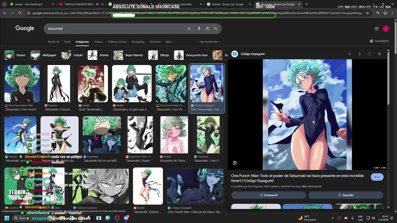Click the Guardar save button
This screenshot has height=223, width=397.
(346, 195)
